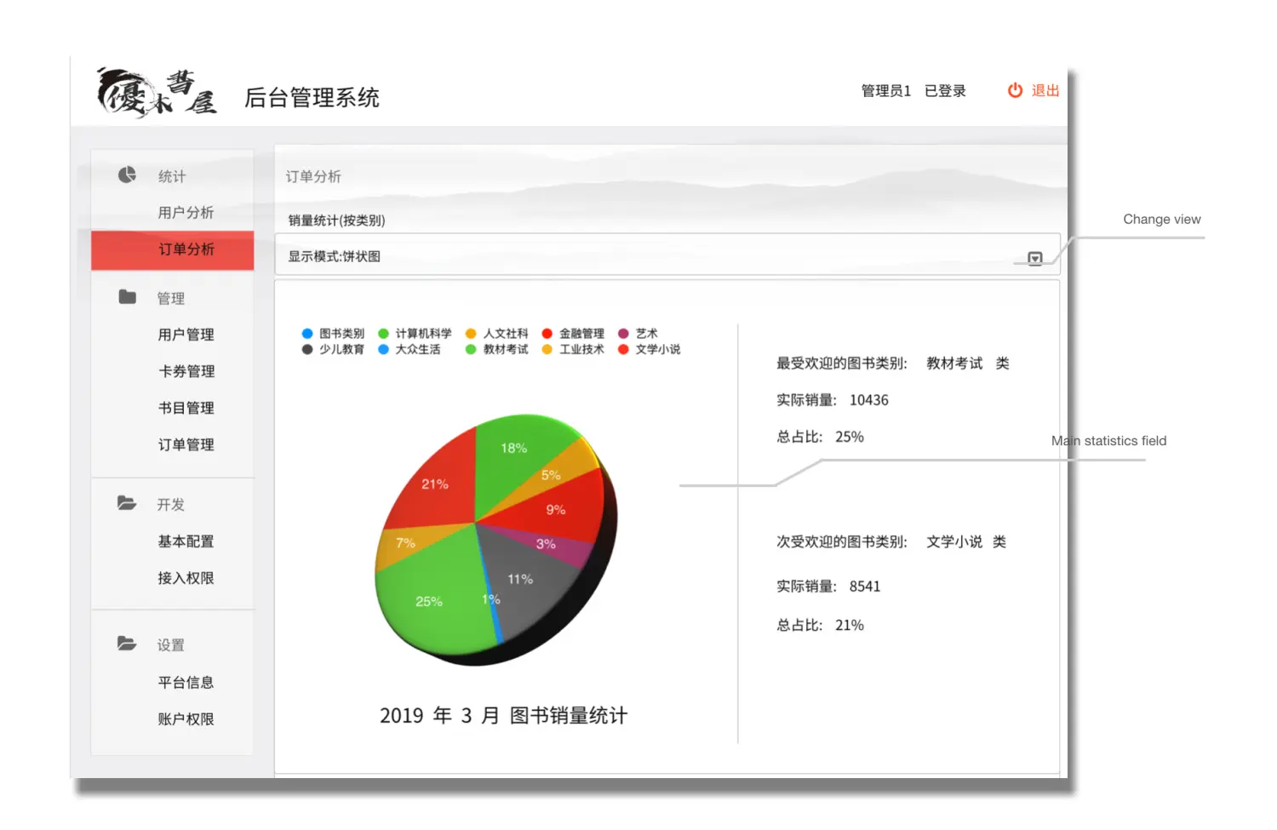Click the sales figure 10436

(x=869, y=400)
